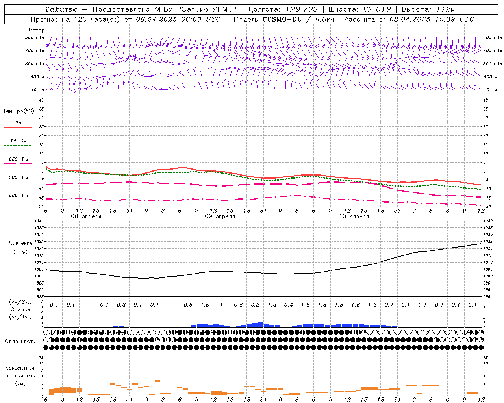Screen dimensions: 504x403
Task: Click the Давление pressure panel label
Action: click(20, 243)
